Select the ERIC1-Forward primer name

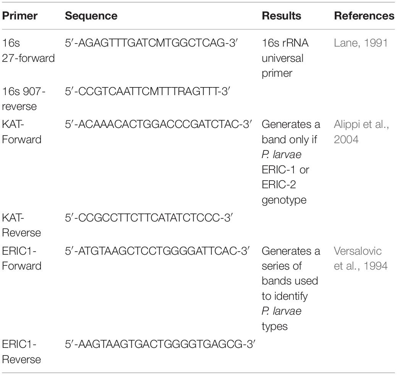pyautogui.click(x=22, y=259)
